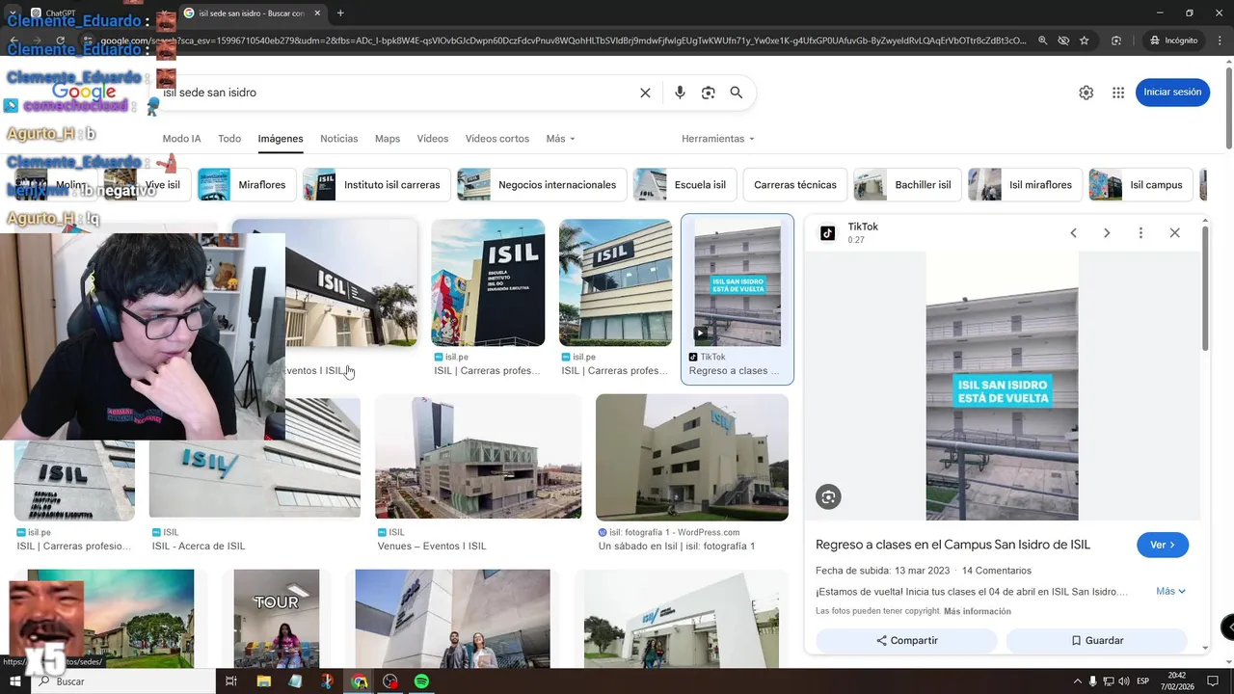Open the Google apps grid icon
This screenshot has width=1234, height=694.
click(x=1118, y=93)
